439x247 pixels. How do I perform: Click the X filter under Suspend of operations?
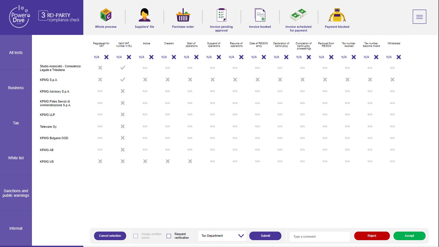click(x=219, y=57)
